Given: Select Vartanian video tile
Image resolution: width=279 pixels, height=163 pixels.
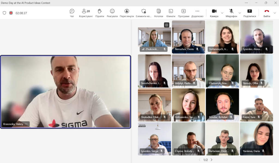Looking at the screenshot, I should [x=222, y=139].
